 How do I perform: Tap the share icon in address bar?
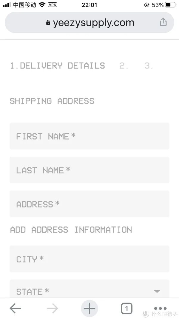[163, 22]
